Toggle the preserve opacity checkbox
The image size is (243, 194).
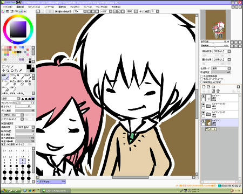click(202, 76)
